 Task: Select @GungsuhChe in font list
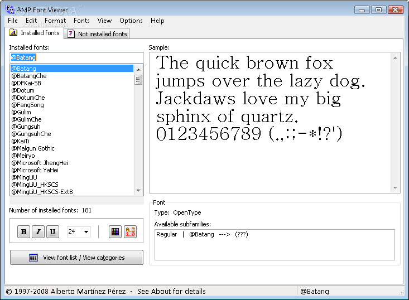click(72, 134)
